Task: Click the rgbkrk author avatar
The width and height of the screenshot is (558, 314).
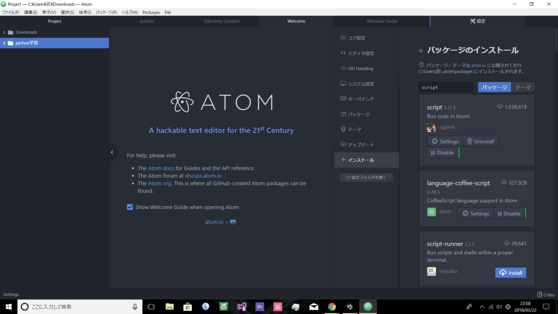Action: point(432,127)
